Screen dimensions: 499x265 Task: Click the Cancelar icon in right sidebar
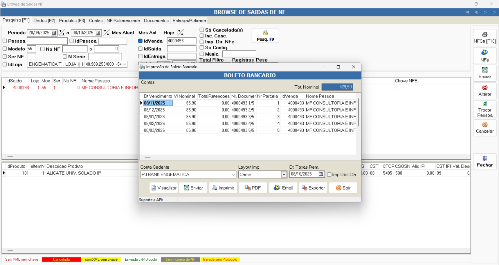tap(484, 125)
